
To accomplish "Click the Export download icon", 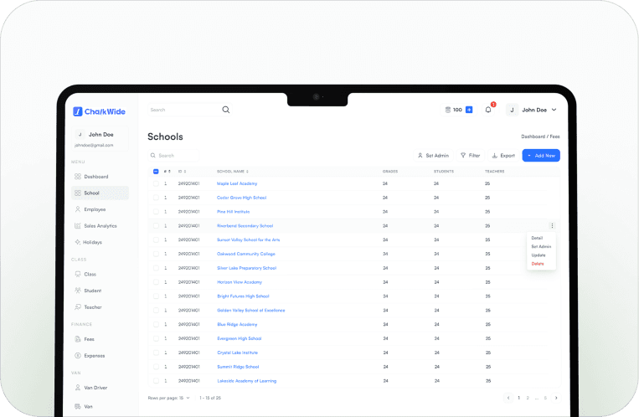I will [495, 156].
